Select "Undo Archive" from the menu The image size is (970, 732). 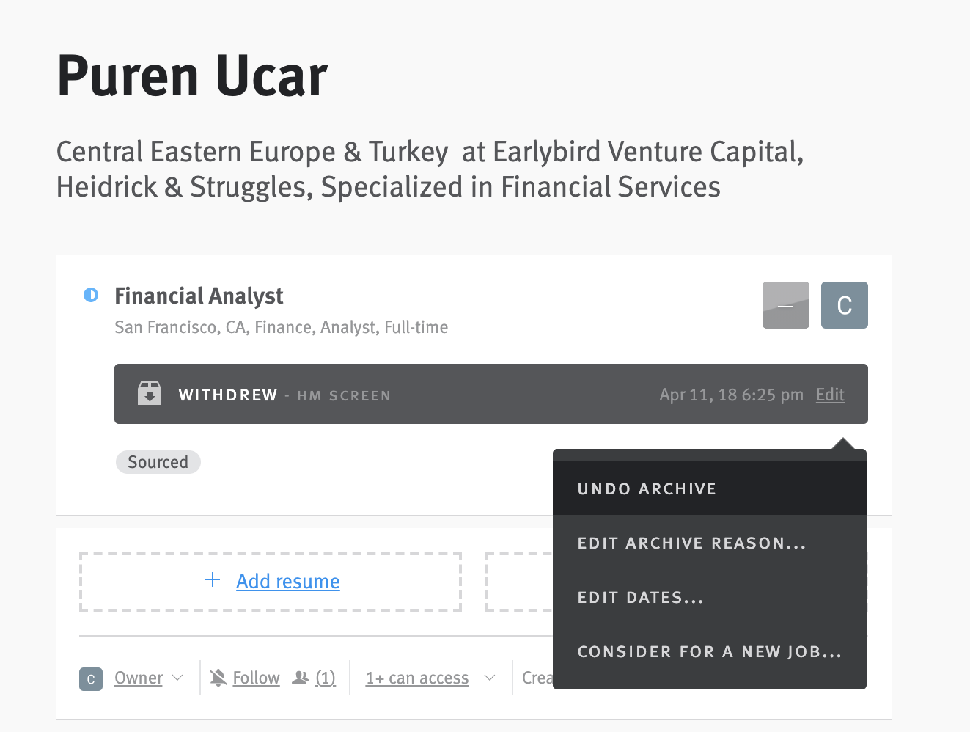pos(647,488)
